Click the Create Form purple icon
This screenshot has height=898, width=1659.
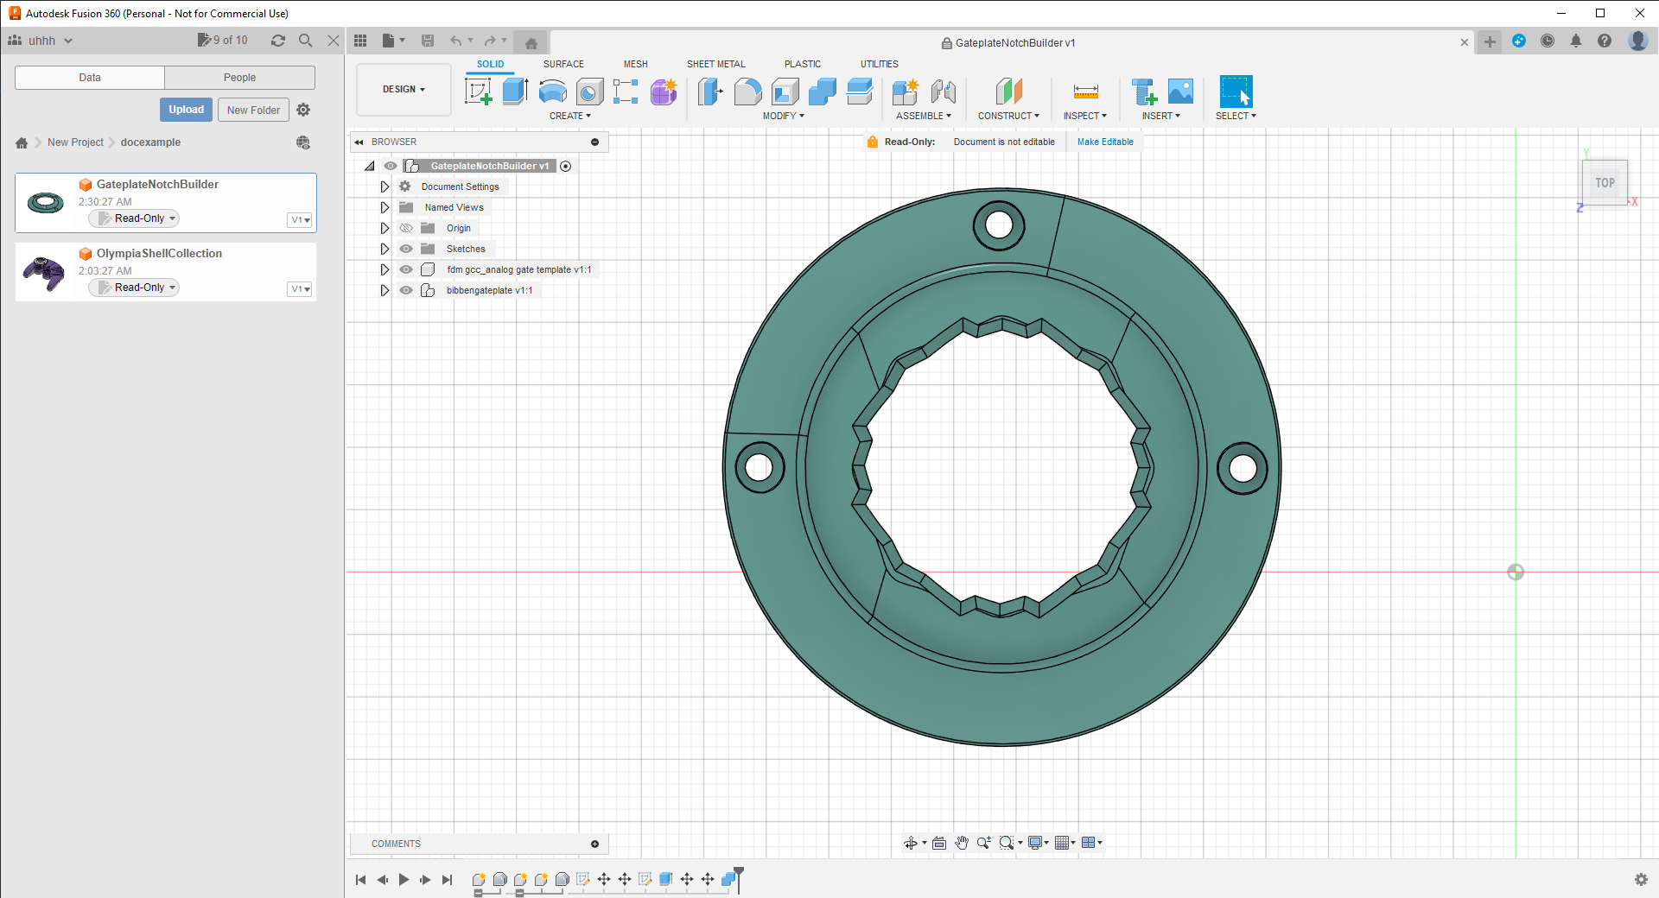coord(664,91)
